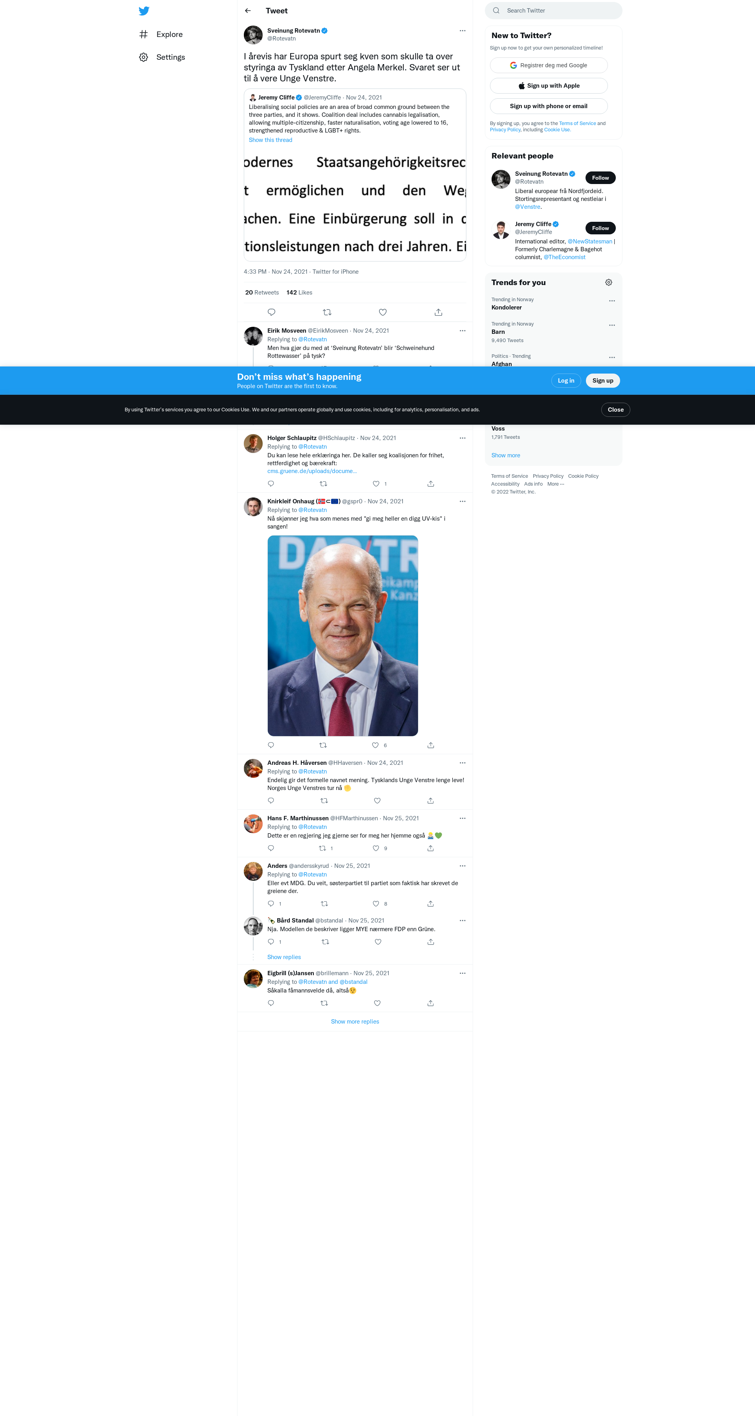
Task: Follow Sveinung Rotevatn
Action: click(600, 178)
